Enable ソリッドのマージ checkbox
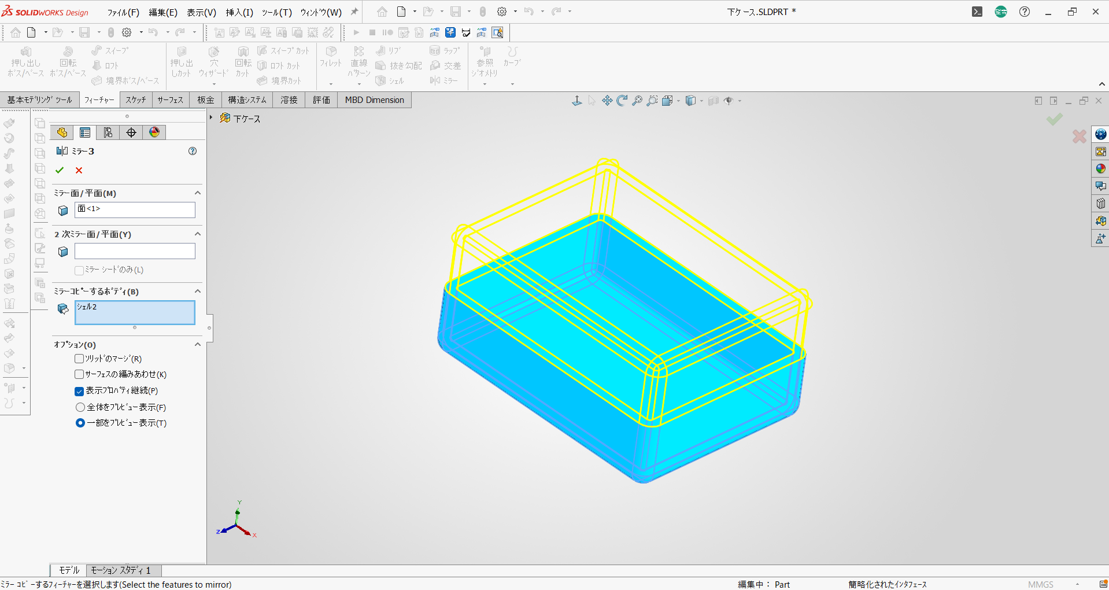This screenshot has width=1109, height=590. (79, 359)
